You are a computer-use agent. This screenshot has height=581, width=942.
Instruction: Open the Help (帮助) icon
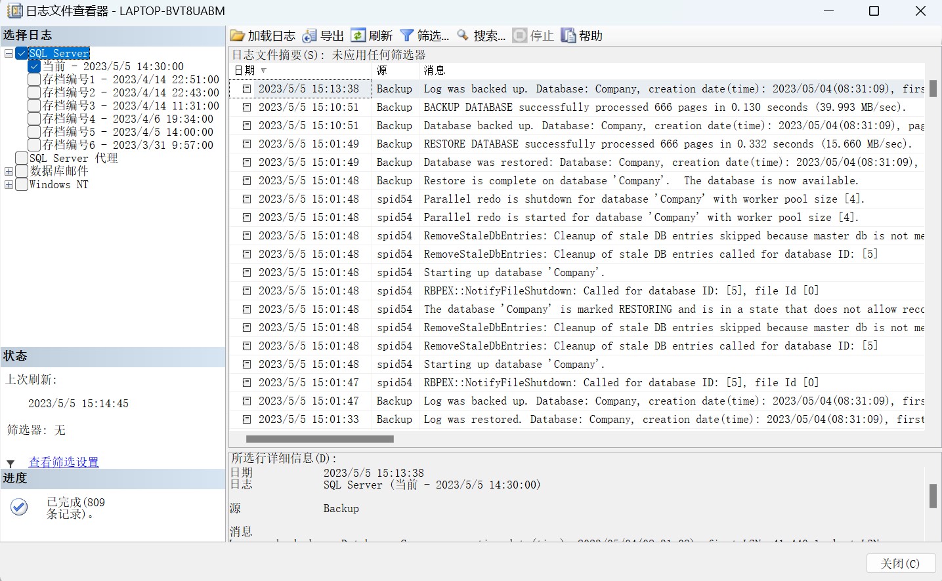pos(568,35)
